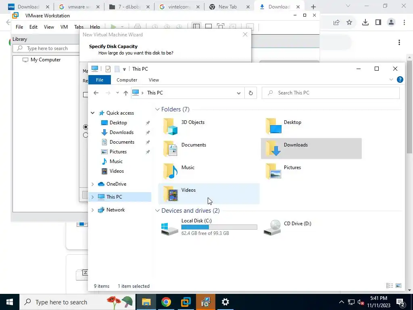Open the File tab in Explorer
Image resolution: width=413 pixels, height=310 pixels.
(x=100, y=80)
